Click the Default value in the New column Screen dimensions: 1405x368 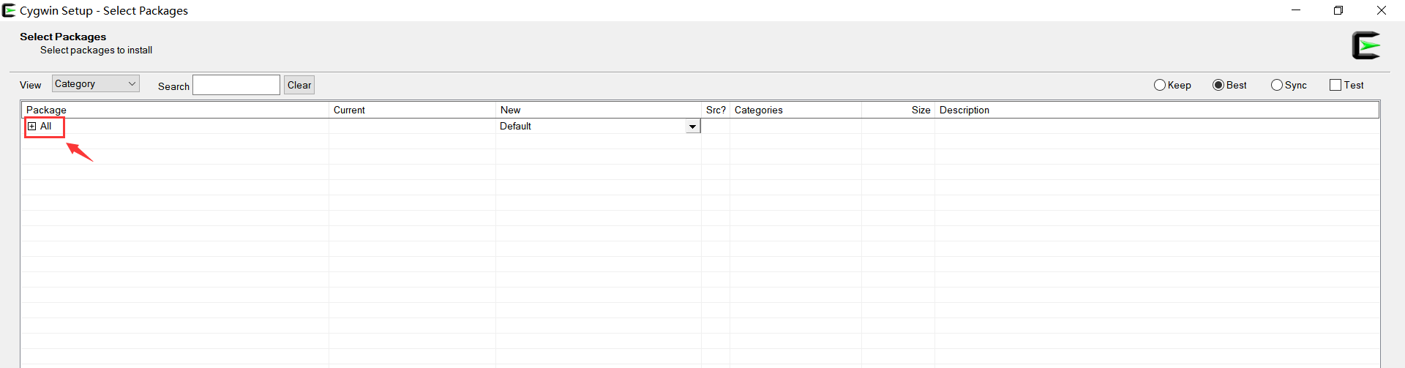[515, 127]
